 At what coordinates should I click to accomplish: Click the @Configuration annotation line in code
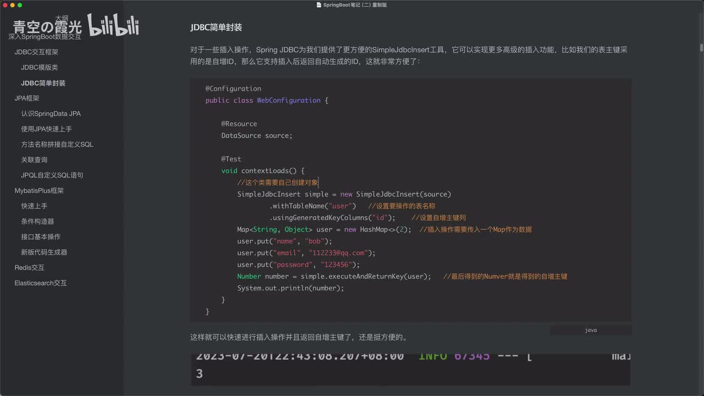(233, 89)
